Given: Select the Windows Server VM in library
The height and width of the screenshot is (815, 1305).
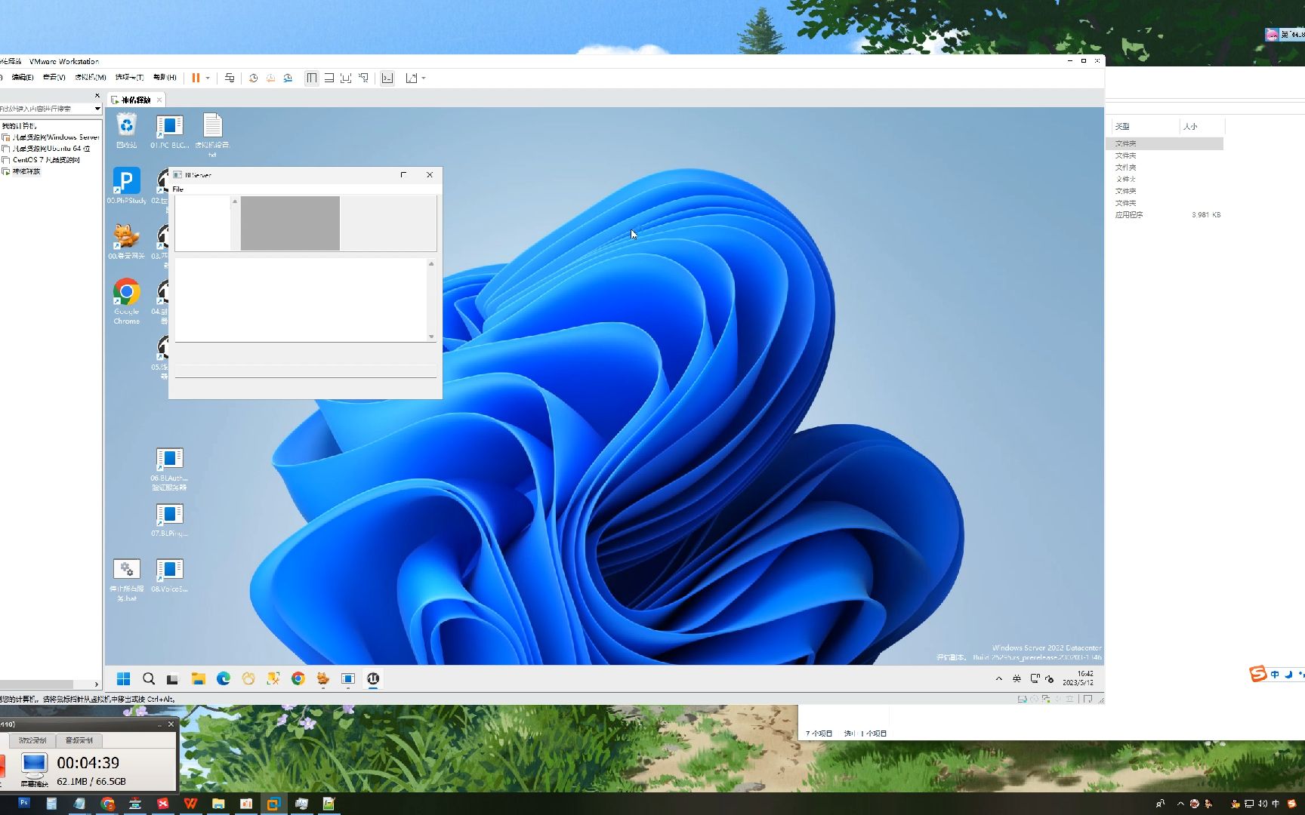Looking at the screenshot, I should coord(51,137).
